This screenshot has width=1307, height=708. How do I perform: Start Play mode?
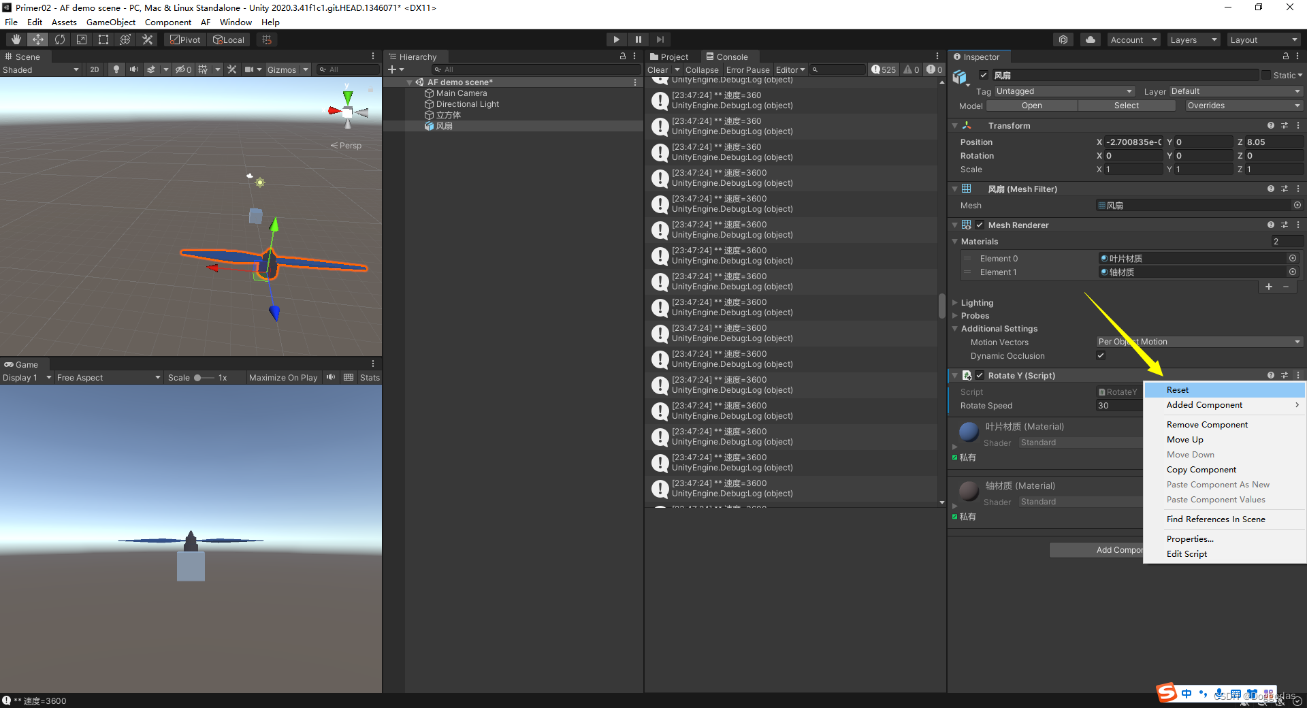click(616, 39)
